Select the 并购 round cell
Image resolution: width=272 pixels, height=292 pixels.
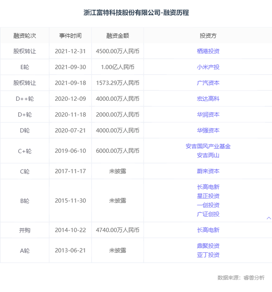click(x=24, y=230)
